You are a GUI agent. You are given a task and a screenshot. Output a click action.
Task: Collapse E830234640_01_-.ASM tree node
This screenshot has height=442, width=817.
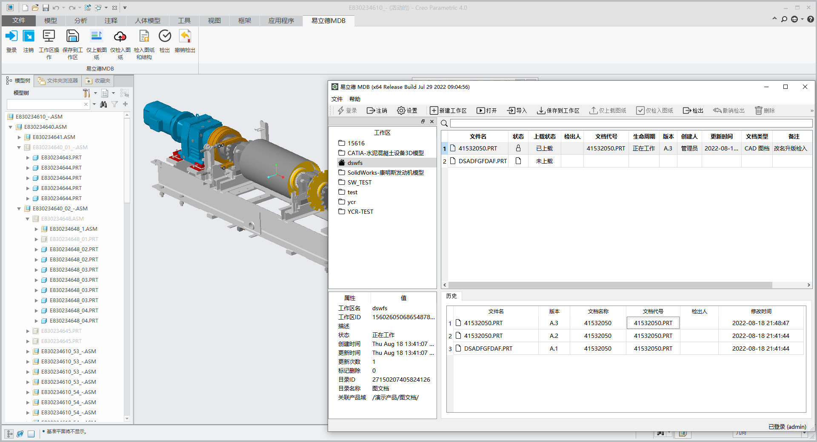point(19,147)
